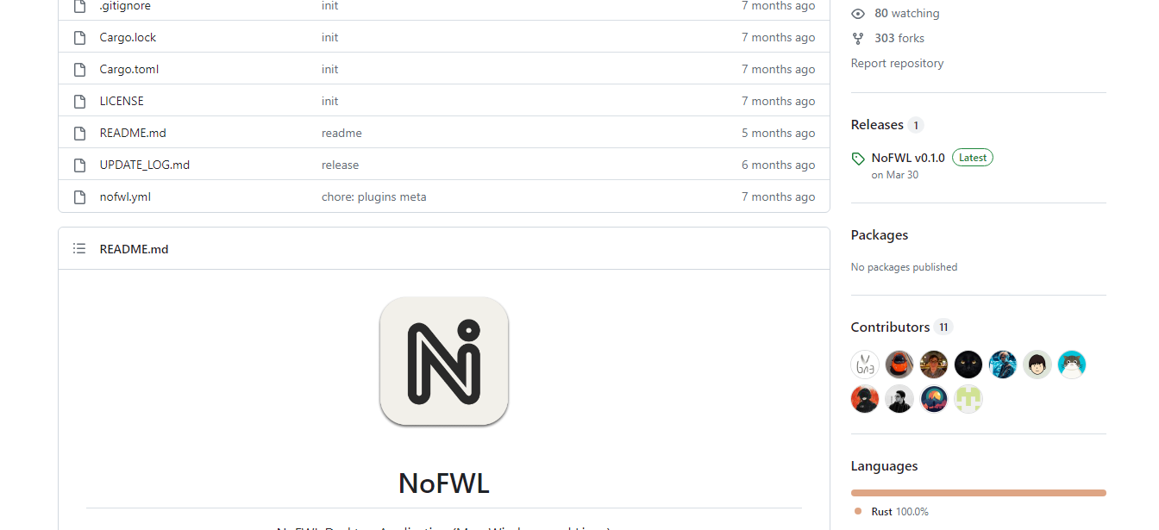
Task: Click the file icon next to nofwl.yml
Action: pyautogui.click(x=79, y=196)
